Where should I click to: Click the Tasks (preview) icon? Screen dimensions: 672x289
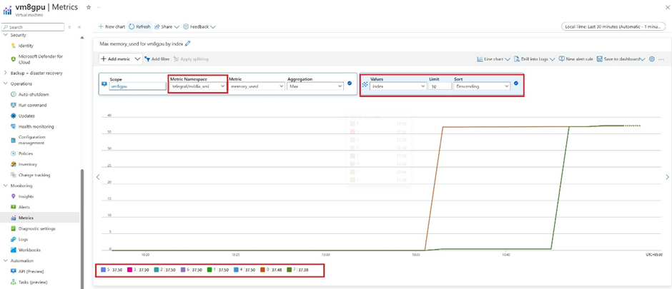pos(14,282)
